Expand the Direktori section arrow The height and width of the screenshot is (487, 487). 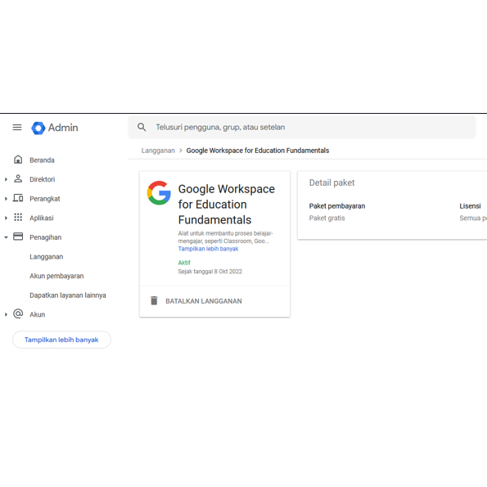tap(6, 179)
